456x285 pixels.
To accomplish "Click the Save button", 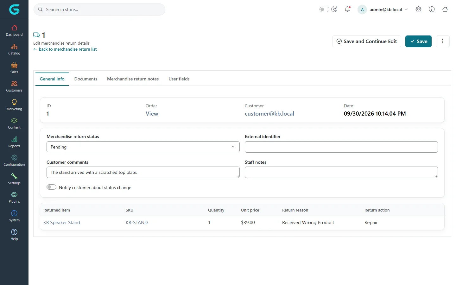I will 418,41.
